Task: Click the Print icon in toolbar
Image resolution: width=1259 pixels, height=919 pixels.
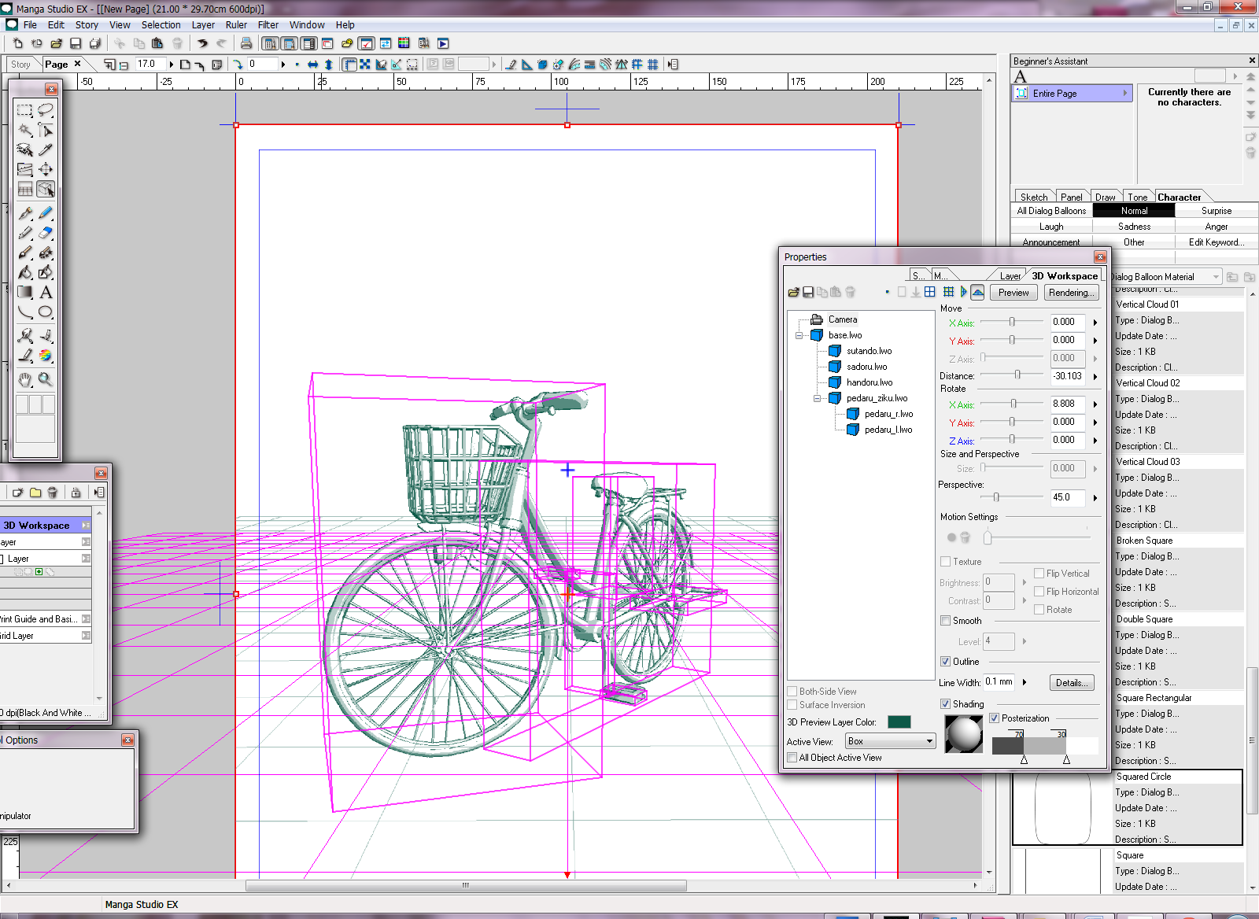Action: (x=246, y=43)
